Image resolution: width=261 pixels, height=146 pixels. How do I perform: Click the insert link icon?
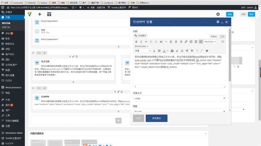[x=186, y=42]
